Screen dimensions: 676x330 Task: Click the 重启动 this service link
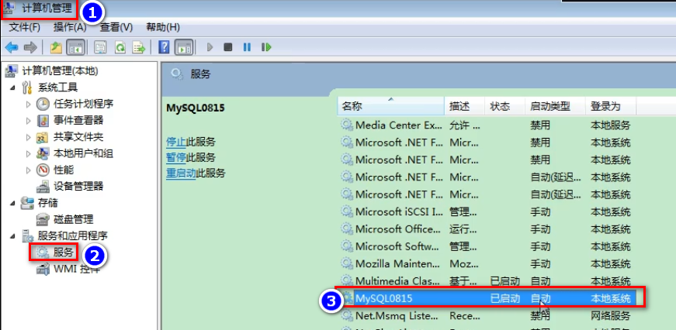(x=182, y=174)
